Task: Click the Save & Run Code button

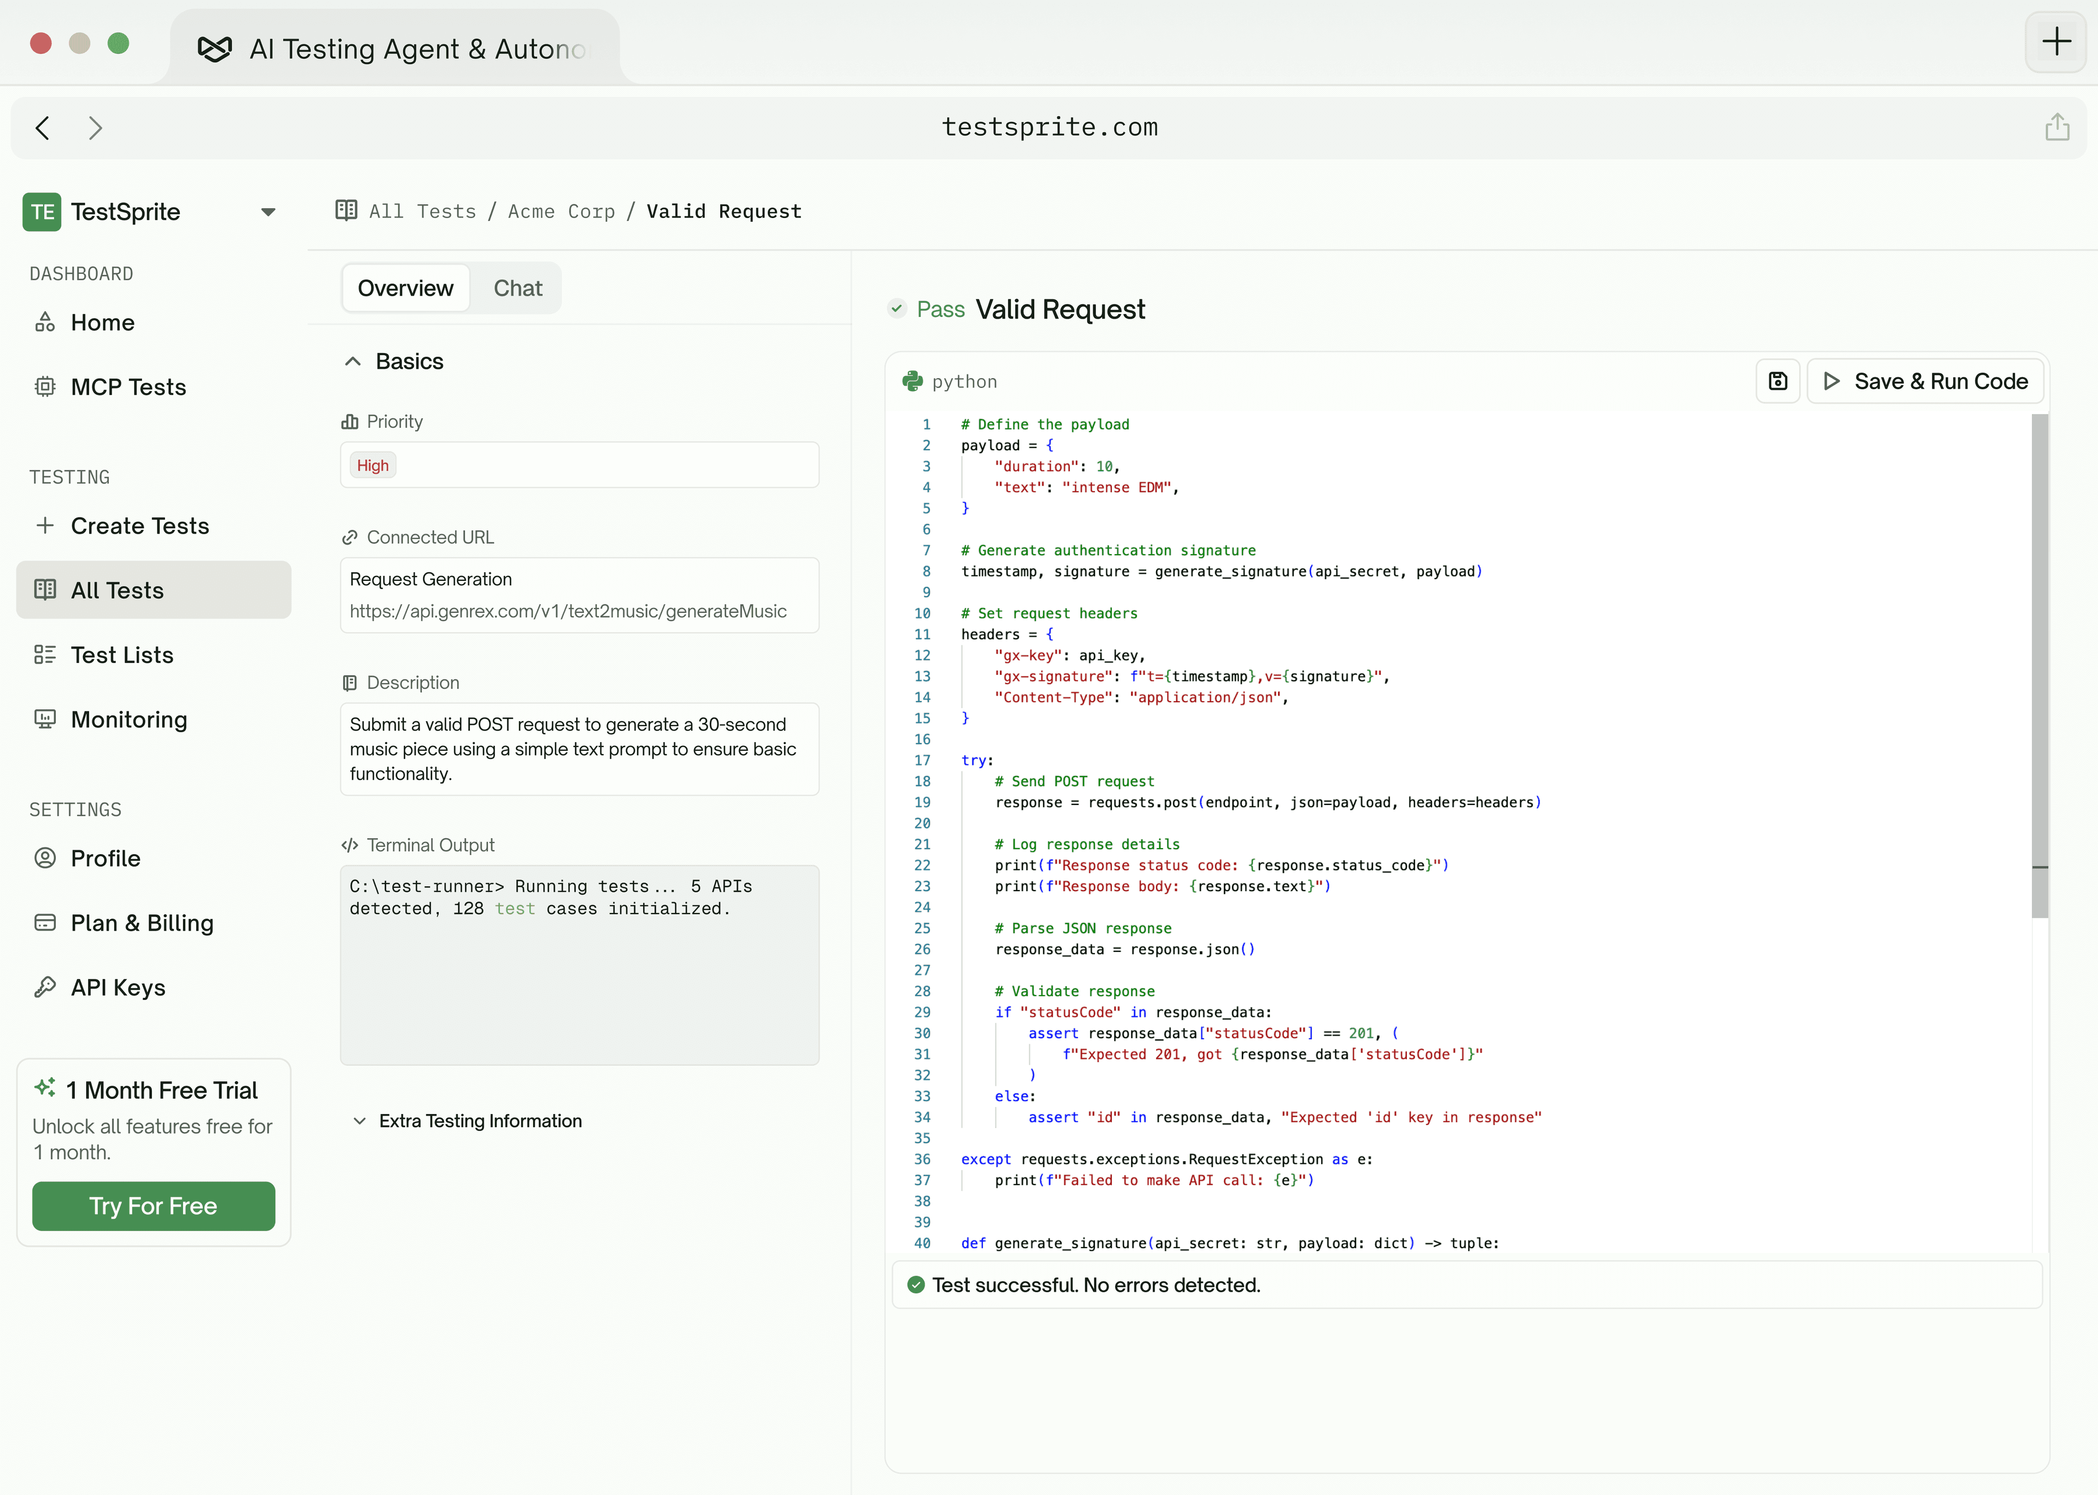Action: point(1925,381)
